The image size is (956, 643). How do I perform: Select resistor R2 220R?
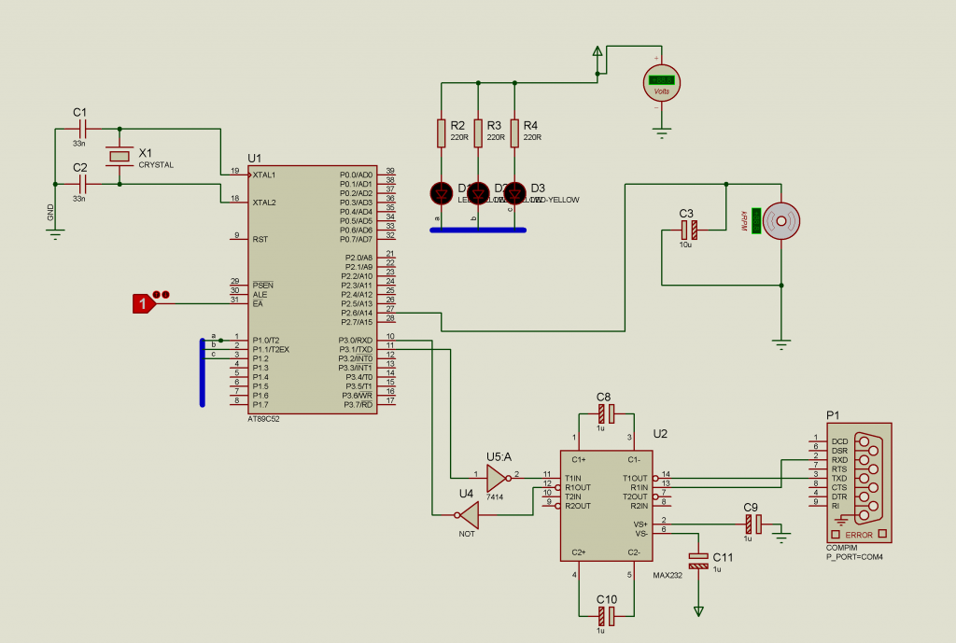coord(442,133)
